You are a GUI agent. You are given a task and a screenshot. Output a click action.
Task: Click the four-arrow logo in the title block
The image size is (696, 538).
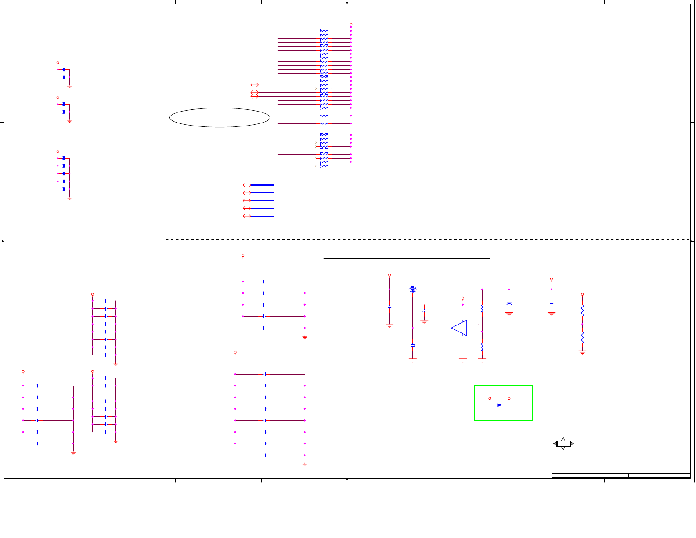(x=563, y=444)
